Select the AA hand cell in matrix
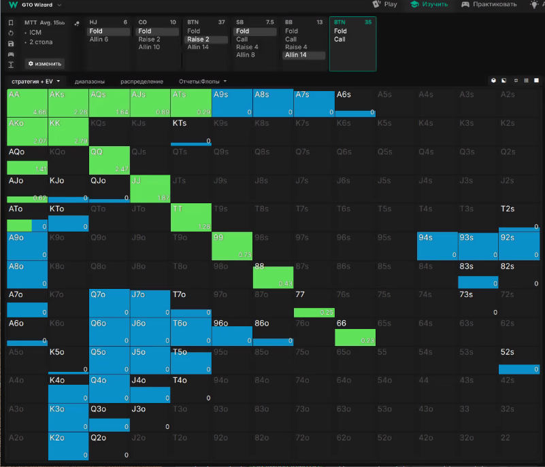 point(27,103)
